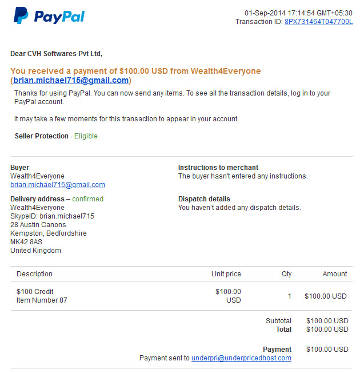Screen dimensions: 364x373
Task: Click the Qty column header
Action: pyautogui.click(x=286, y=274)
